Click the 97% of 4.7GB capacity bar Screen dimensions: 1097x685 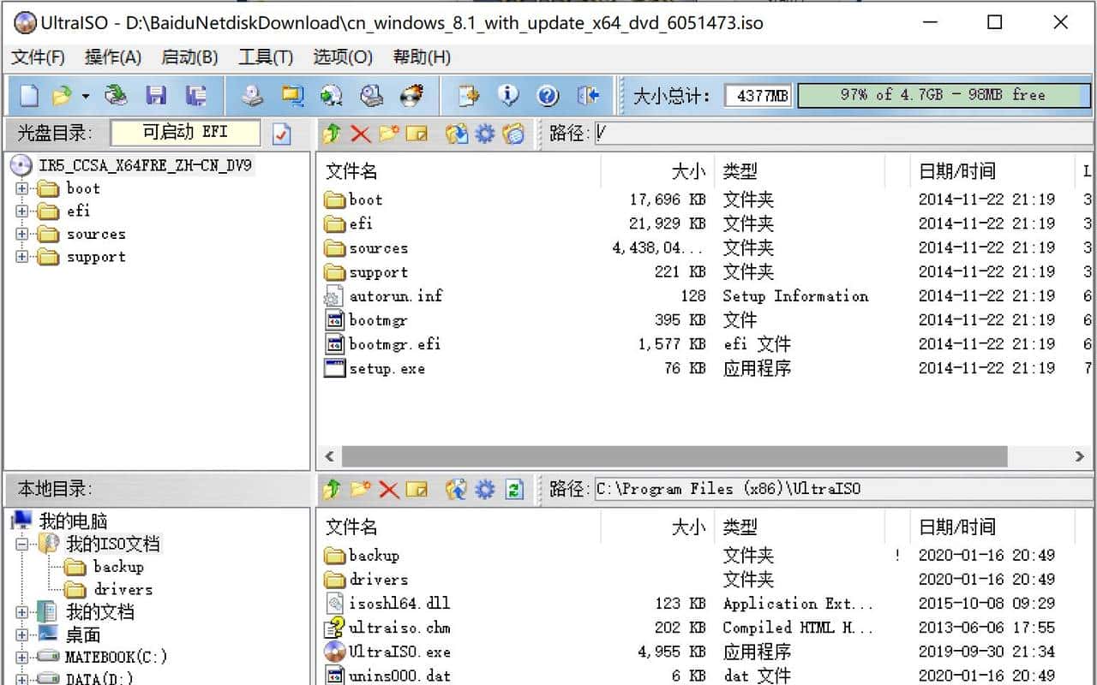click(942, 95)
